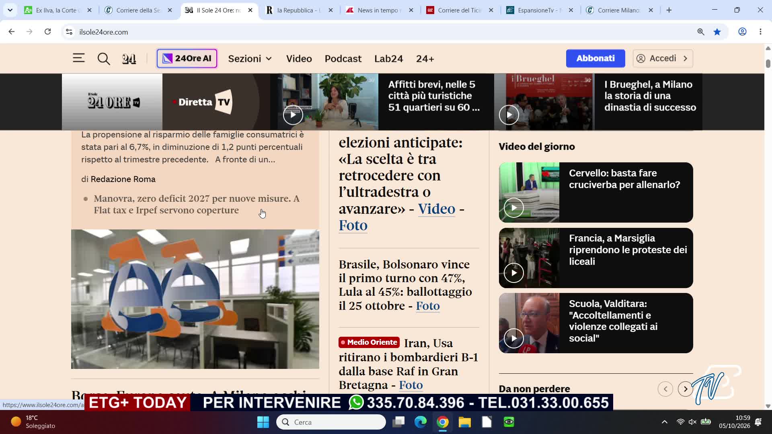Open the 24Ore AI button
Screen dimensions: 772x434
tap(187, 58)
